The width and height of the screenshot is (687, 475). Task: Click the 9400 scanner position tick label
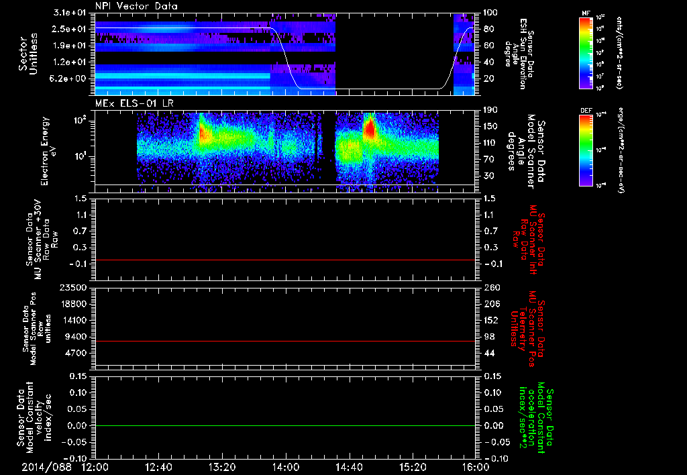pyautogui.click(x=75, y=337)
